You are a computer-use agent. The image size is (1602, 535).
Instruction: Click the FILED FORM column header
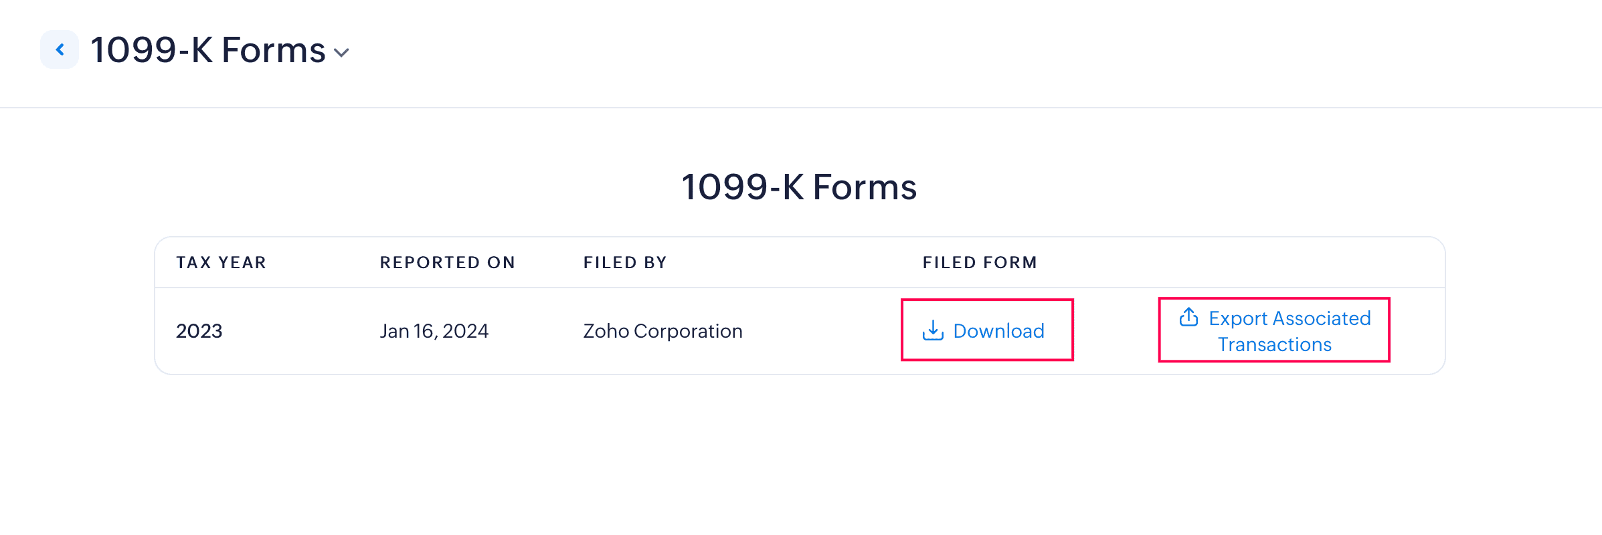[x=980, y=263]
